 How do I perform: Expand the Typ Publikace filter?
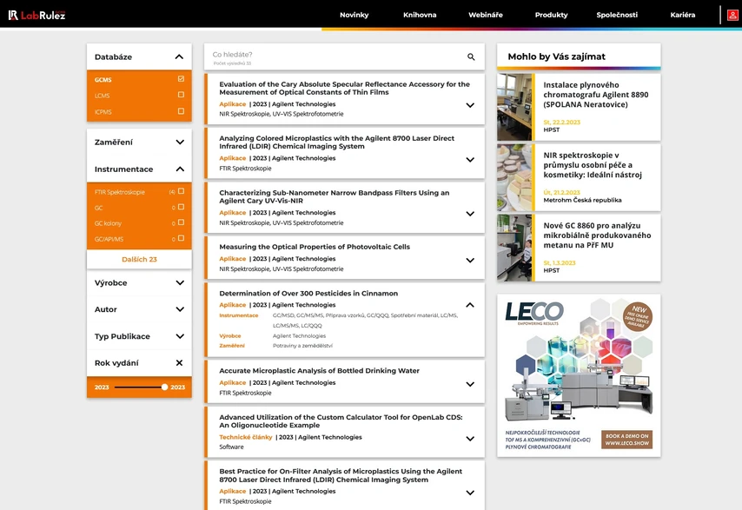tap(180, 336)
